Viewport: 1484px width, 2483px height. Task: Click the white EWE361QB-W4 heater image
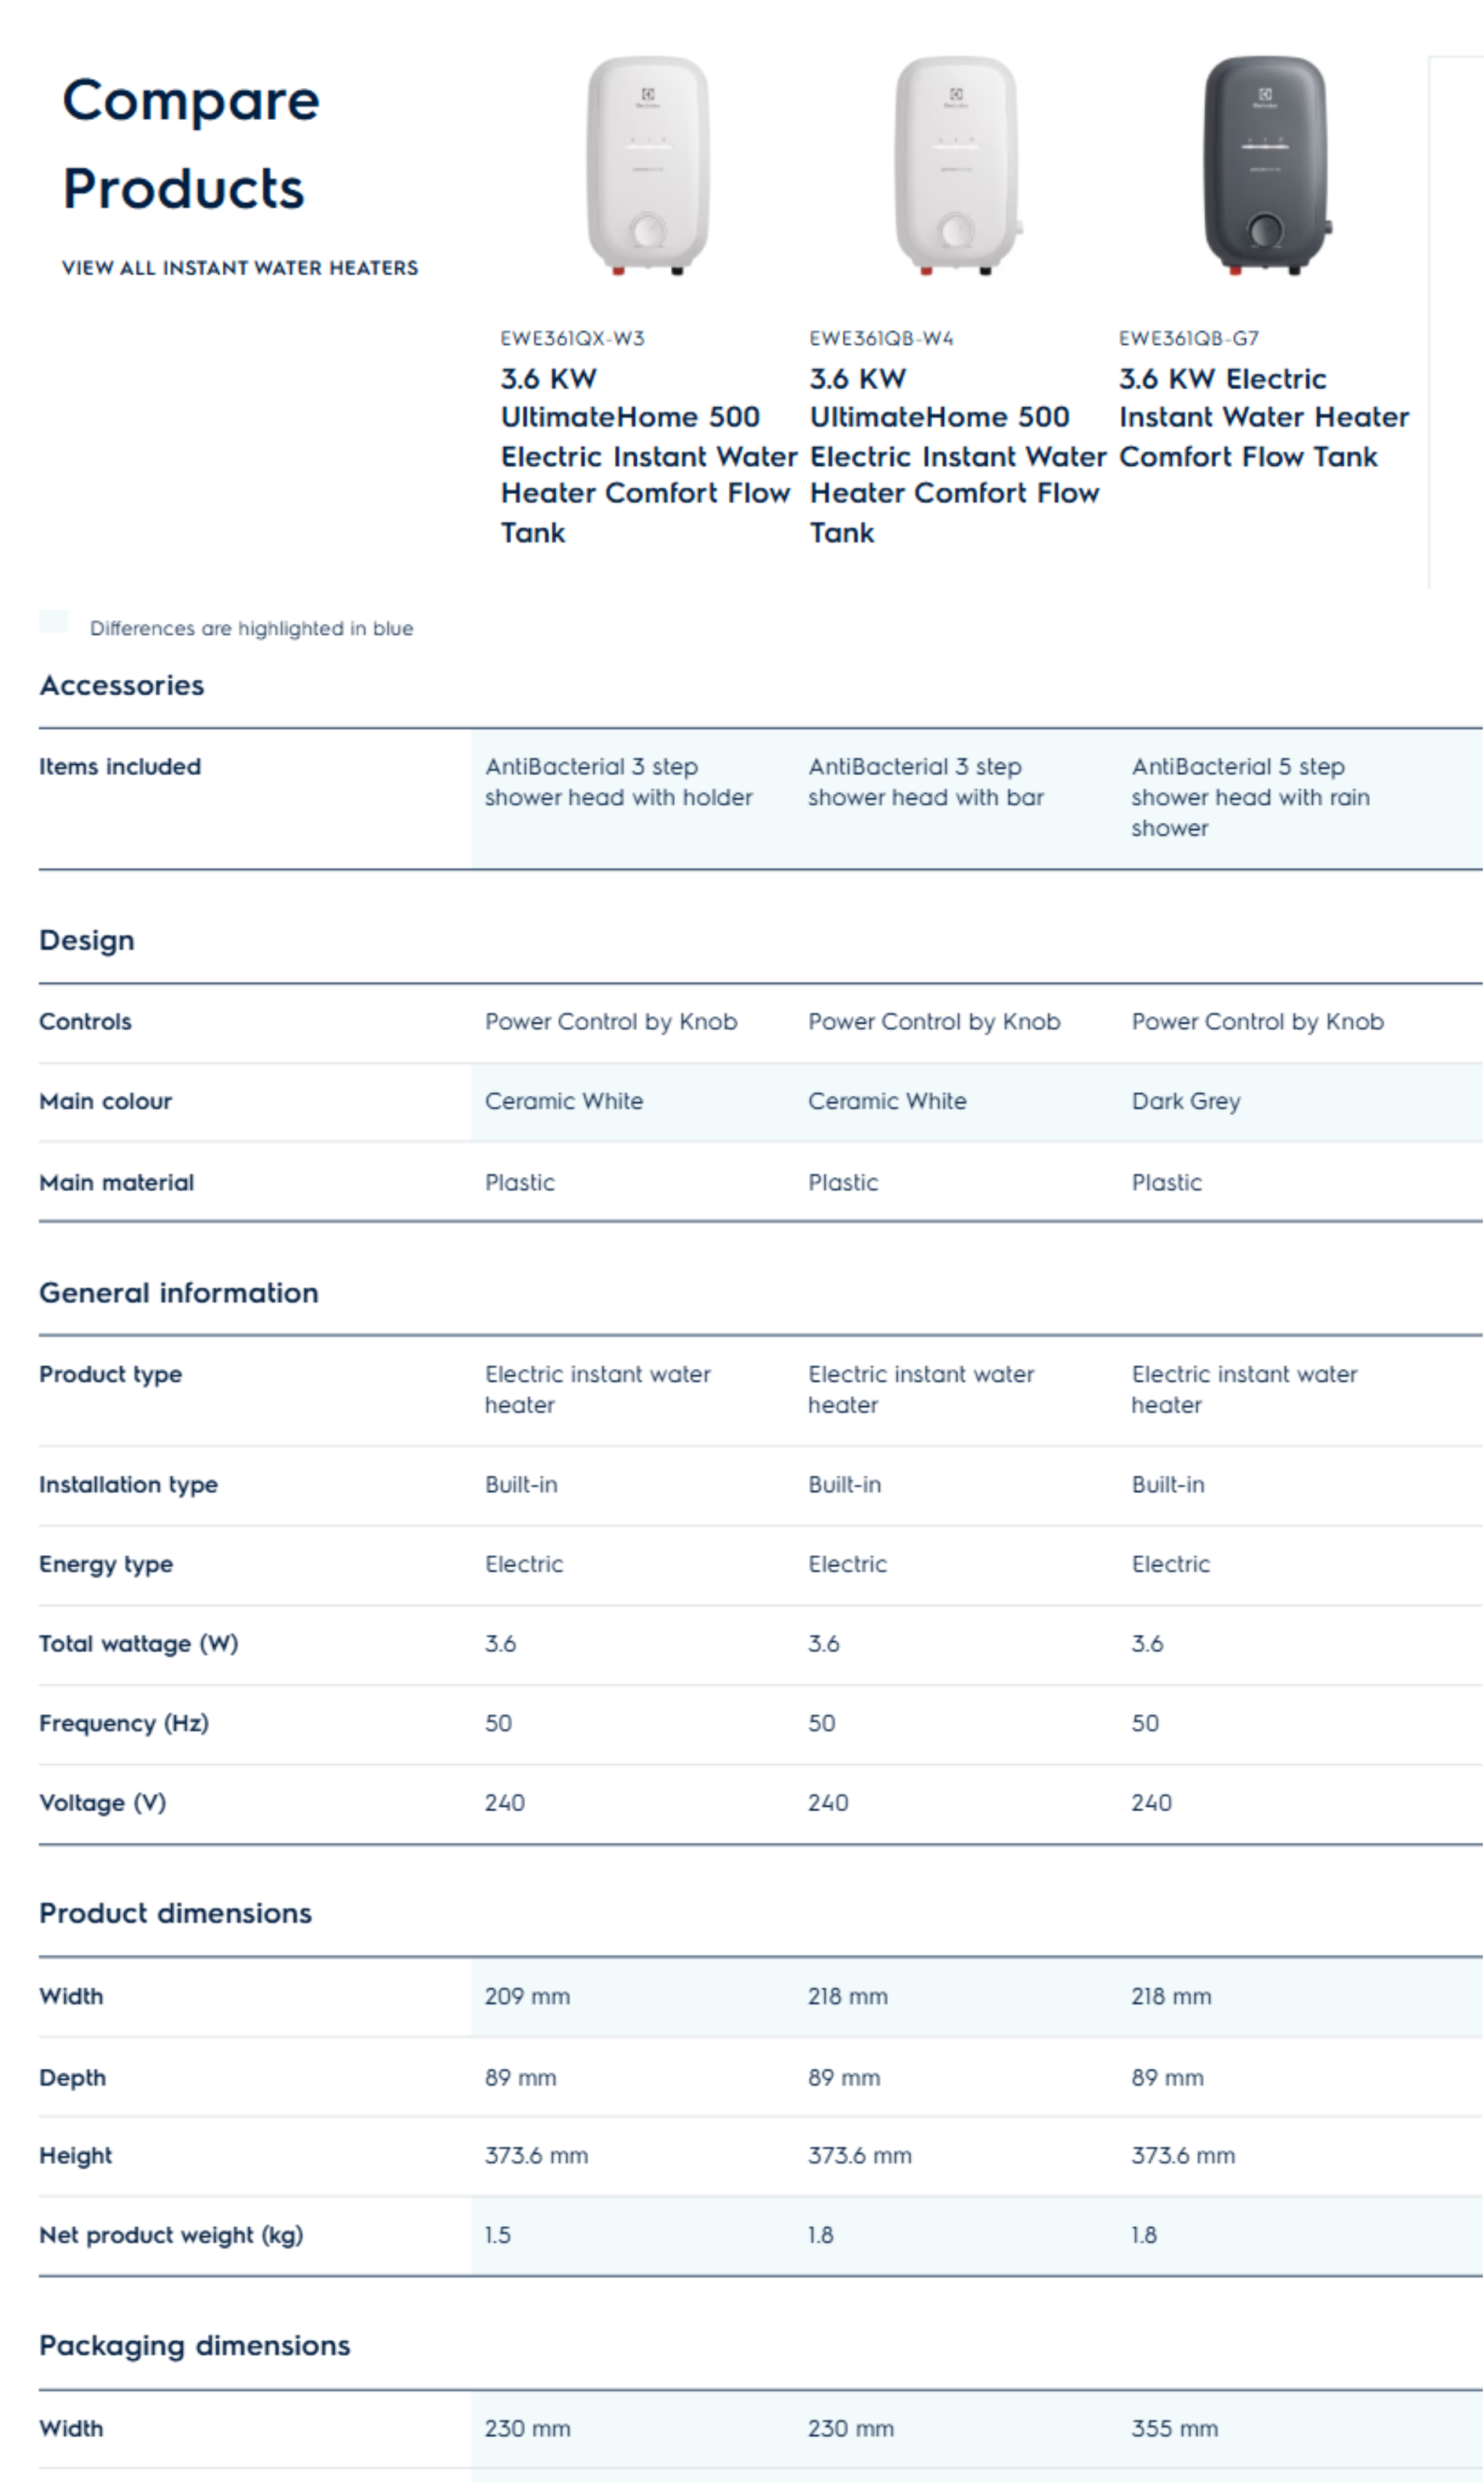(x=957, y=166)
